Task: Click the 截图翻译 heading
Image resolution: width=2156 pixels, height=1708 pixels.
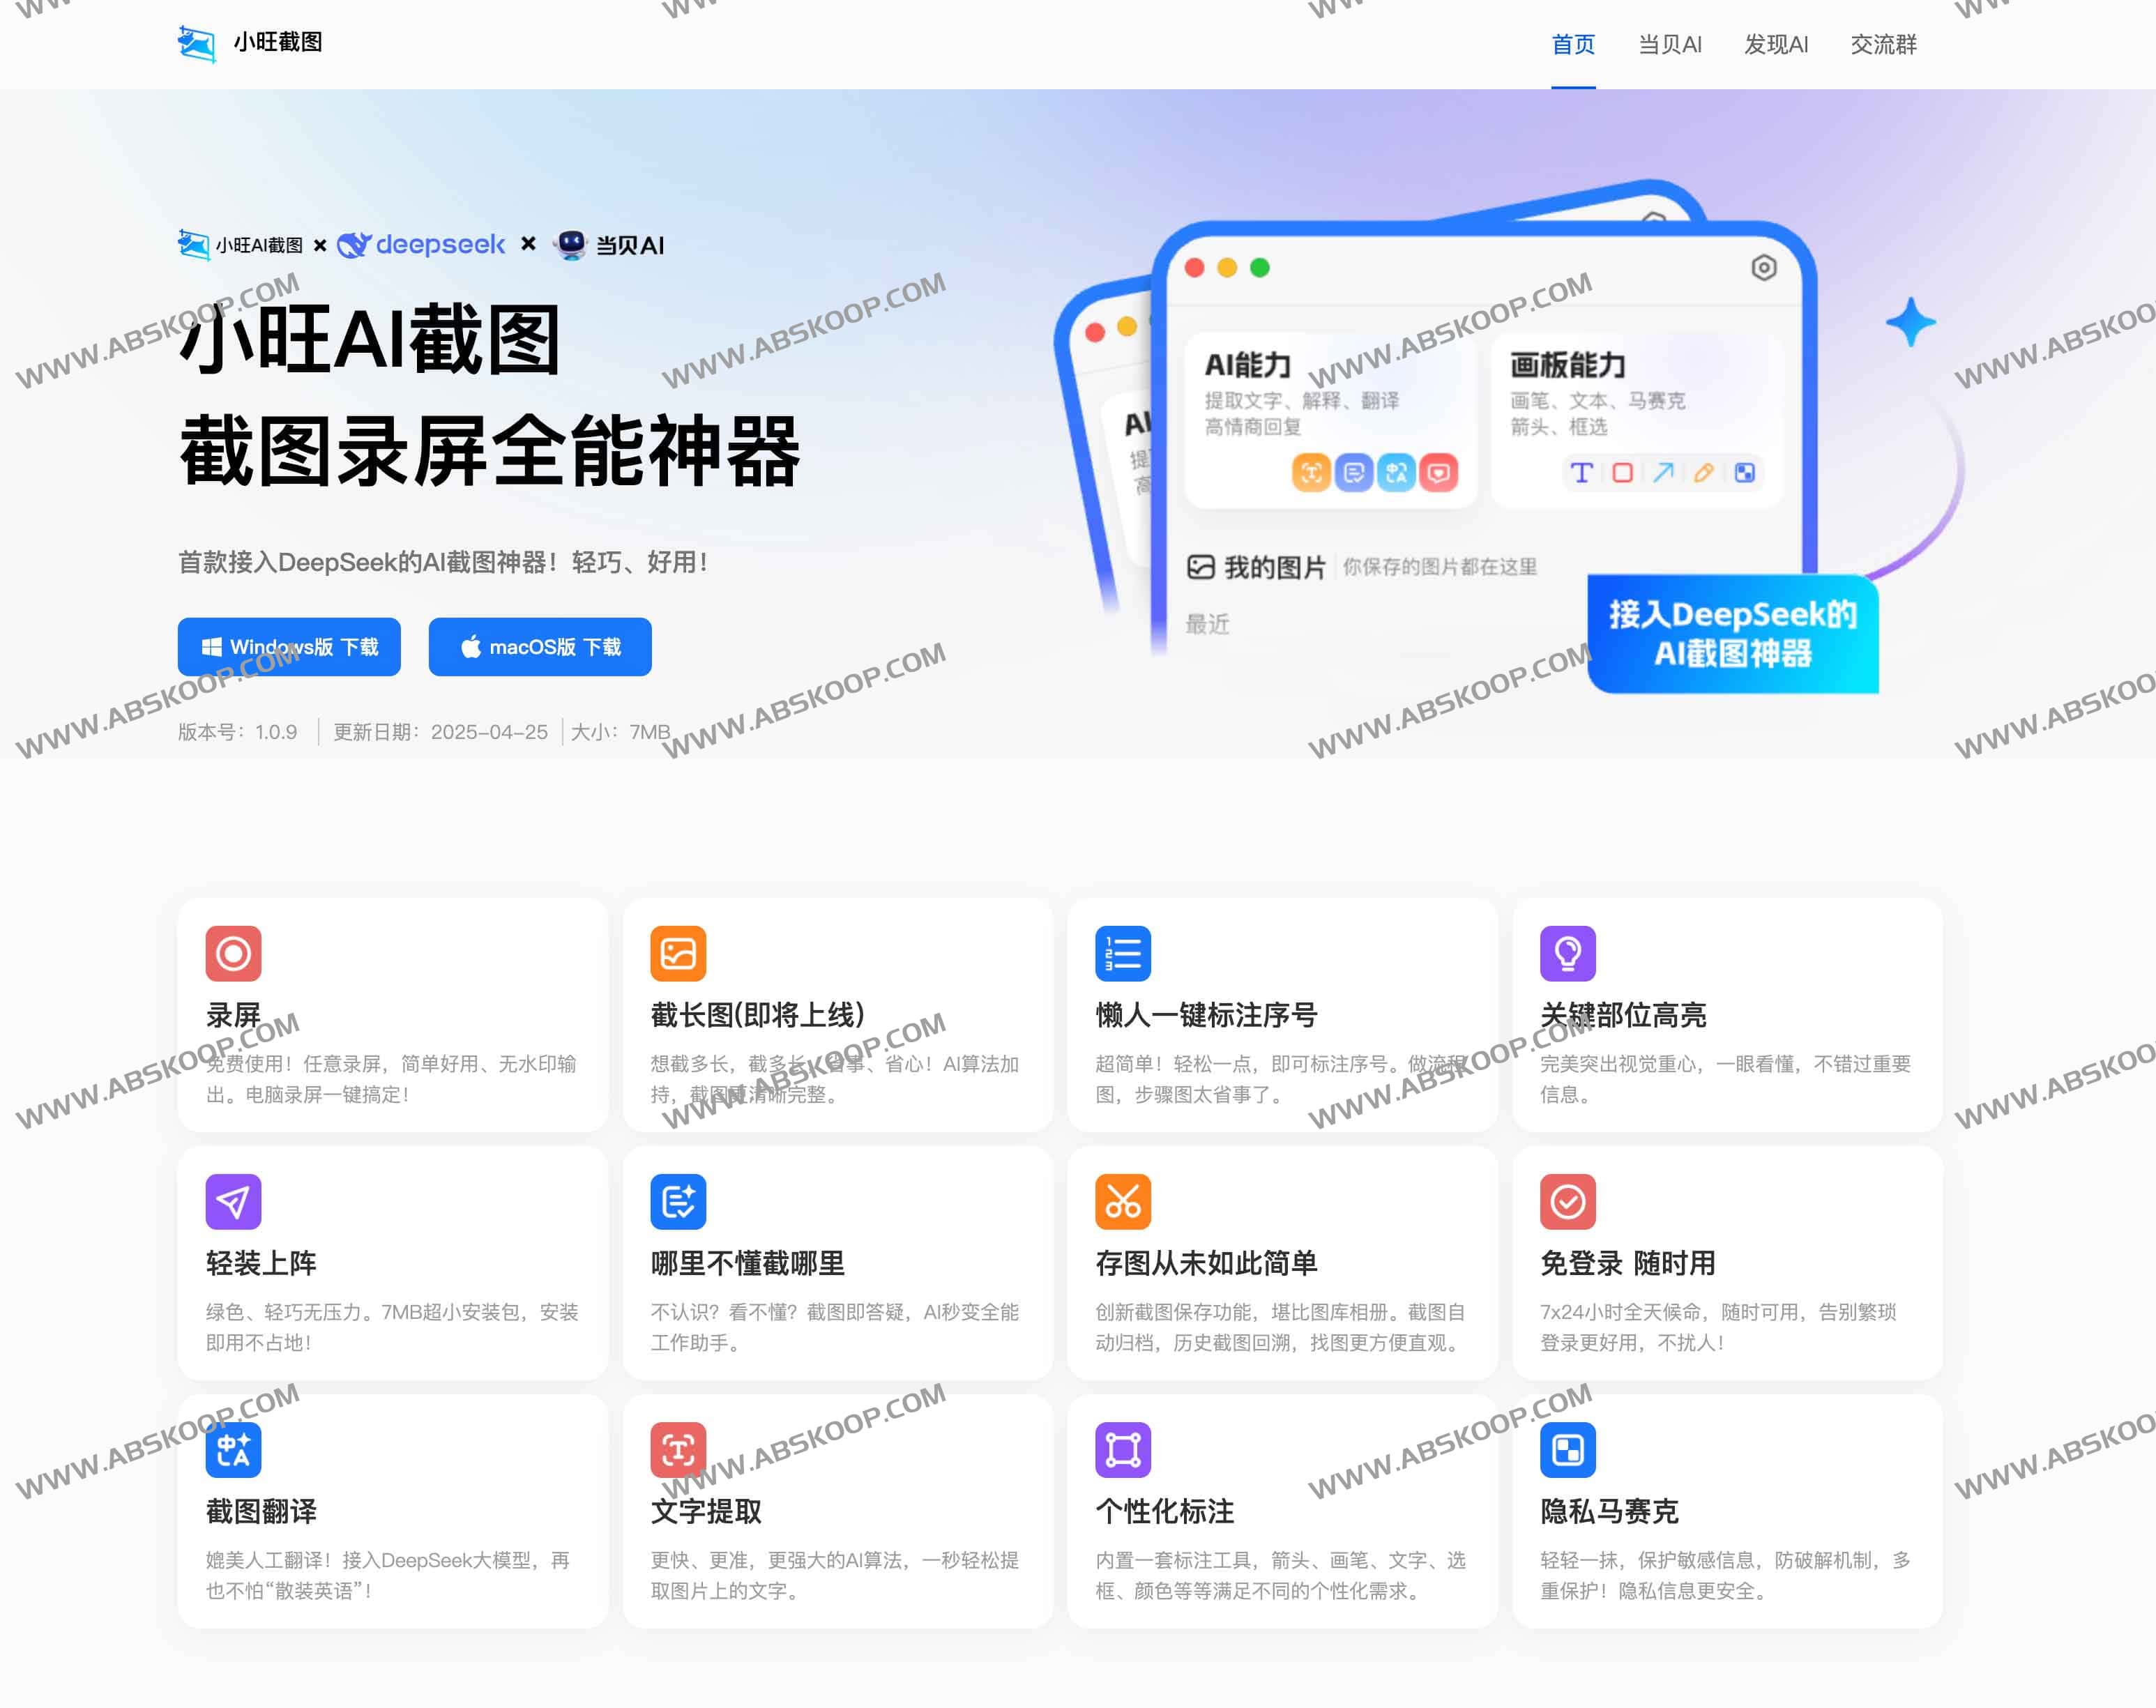Action: [x=261, y=1511]
